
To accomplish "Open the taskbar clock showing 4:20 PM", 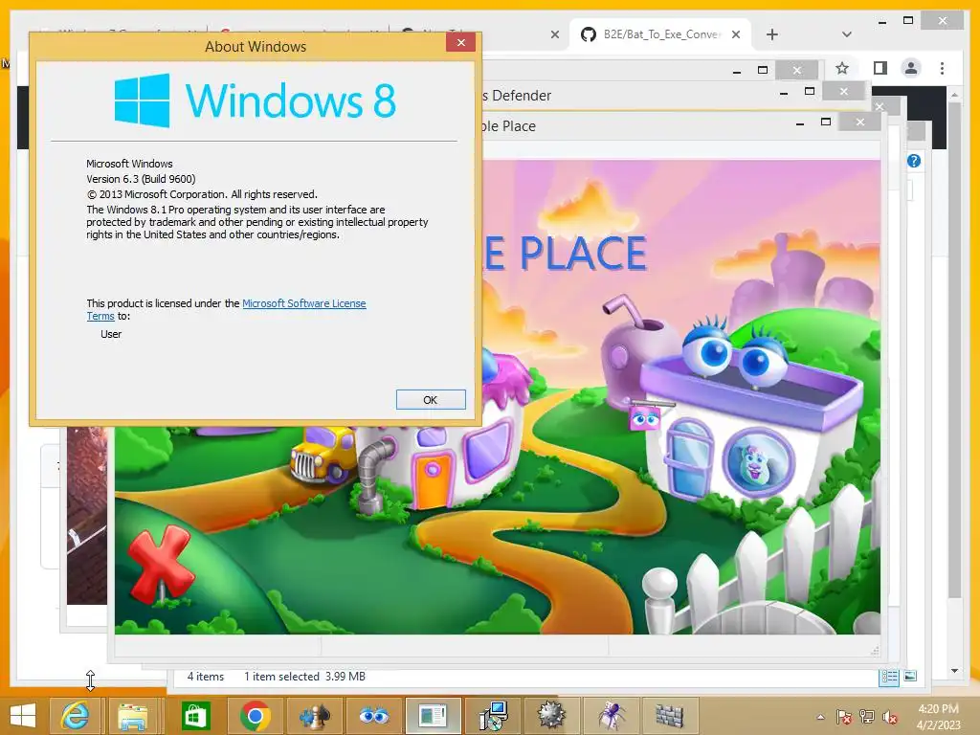I will tap(938, 717).
